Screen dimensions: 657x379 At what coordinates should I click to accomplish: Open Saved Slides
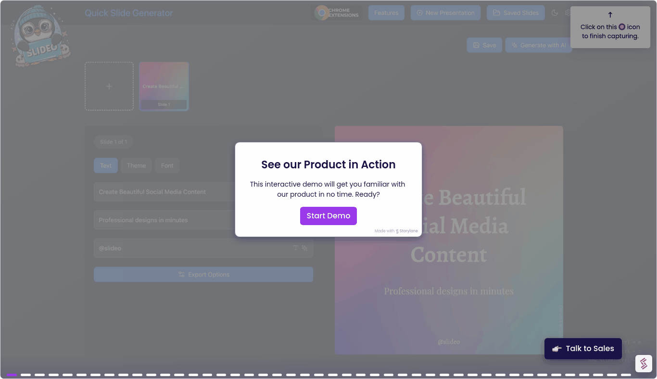tap(516, 13)
